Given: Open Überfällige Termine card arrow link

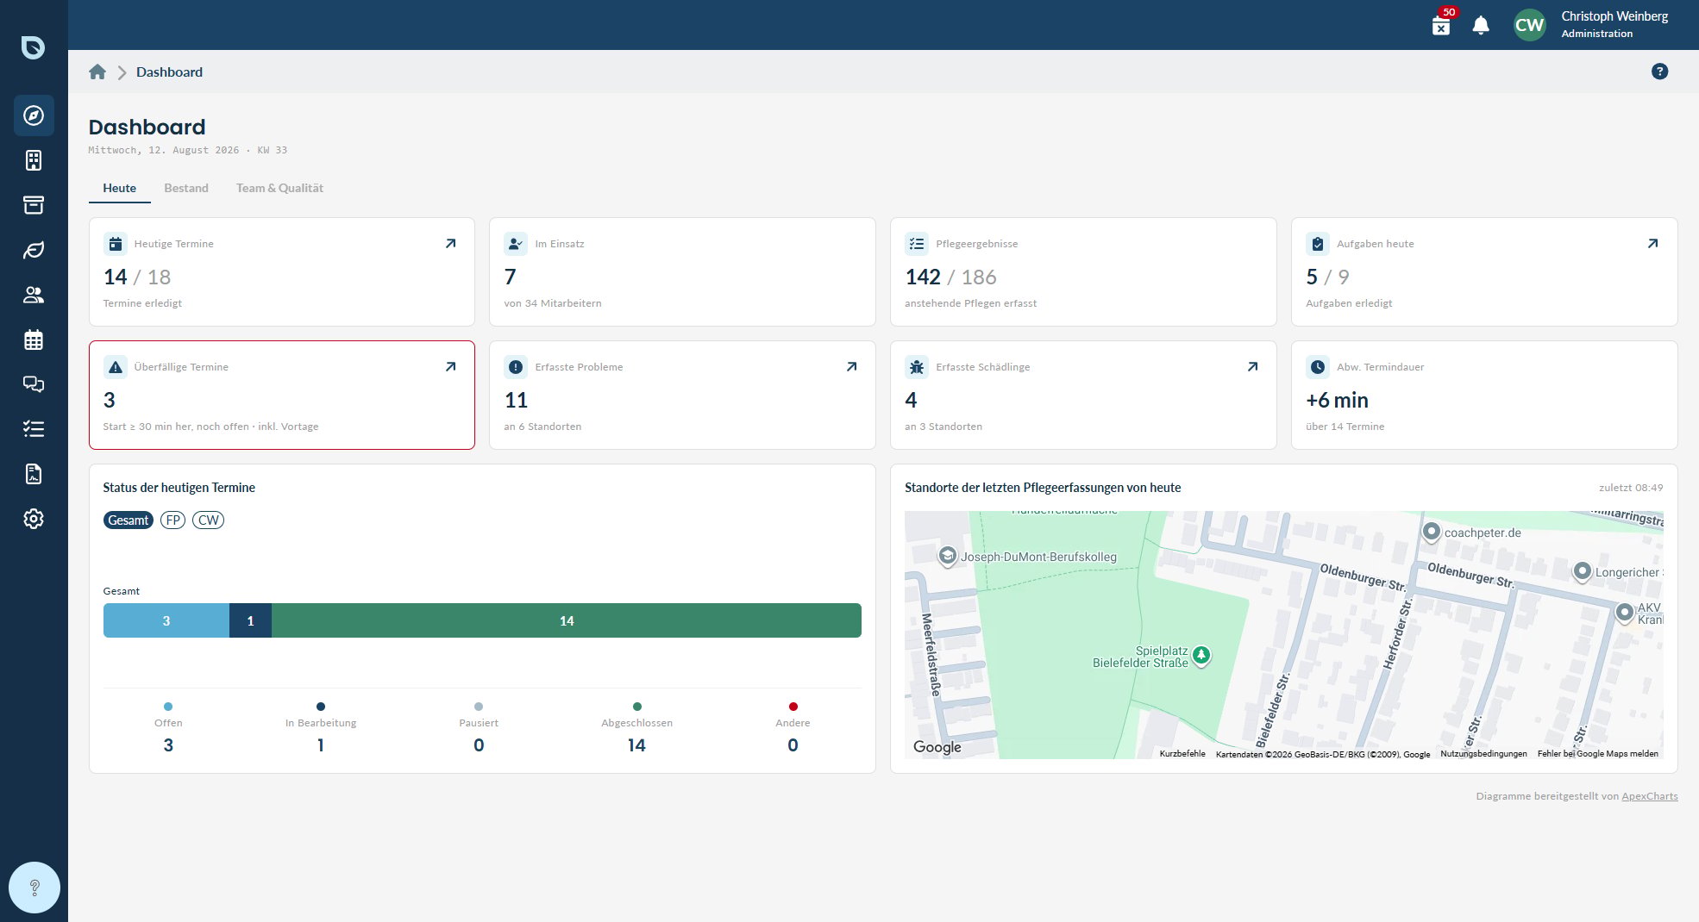Looking at the screenshot, I should point(450,367).
